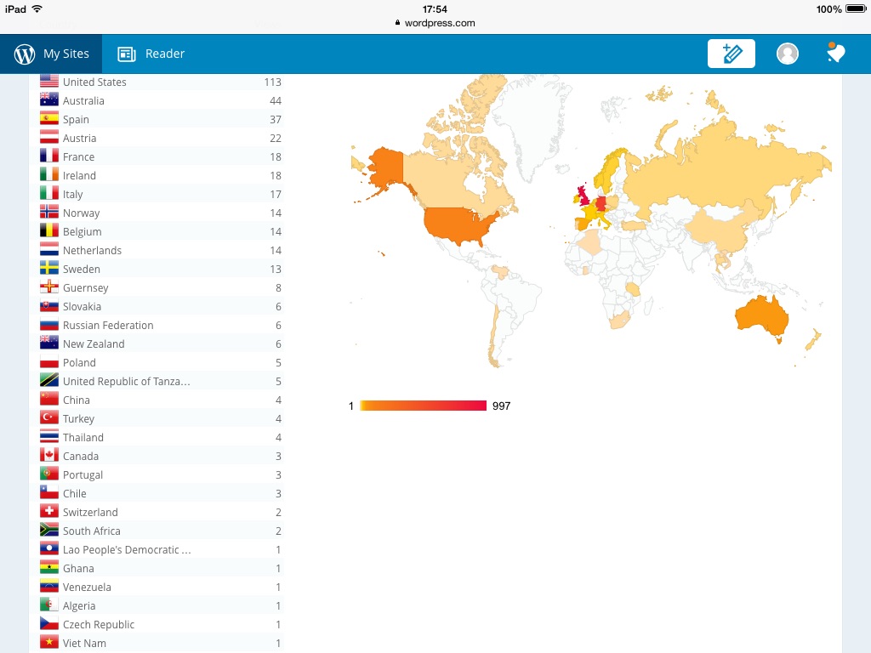871x653 pixels.
Task: Click the map color scale gradient bar
Action: [x=423, y=406]
